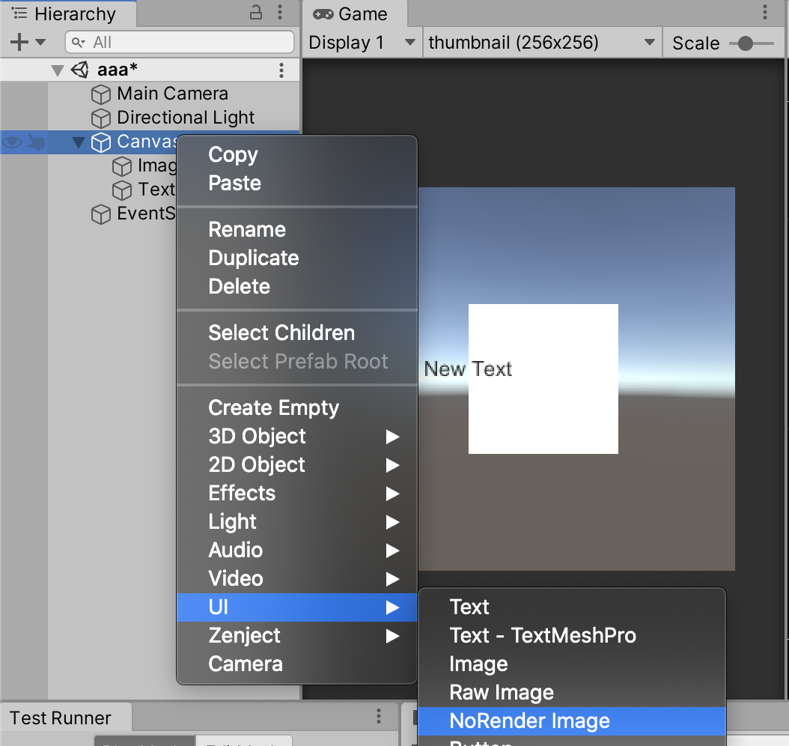Viewport: 789px width, 746px height.
Task: Create a Text - TextMeshPro element
Action: tap(572, 636)
